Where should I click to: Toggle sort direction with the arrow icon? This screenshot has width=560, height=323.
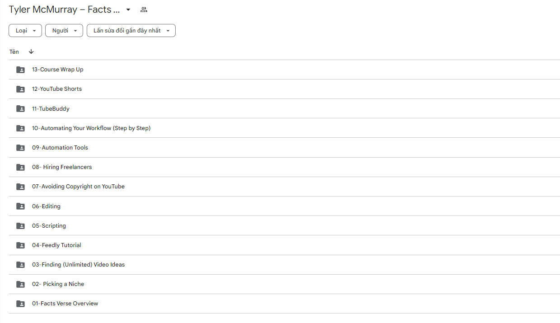(31, 51)
